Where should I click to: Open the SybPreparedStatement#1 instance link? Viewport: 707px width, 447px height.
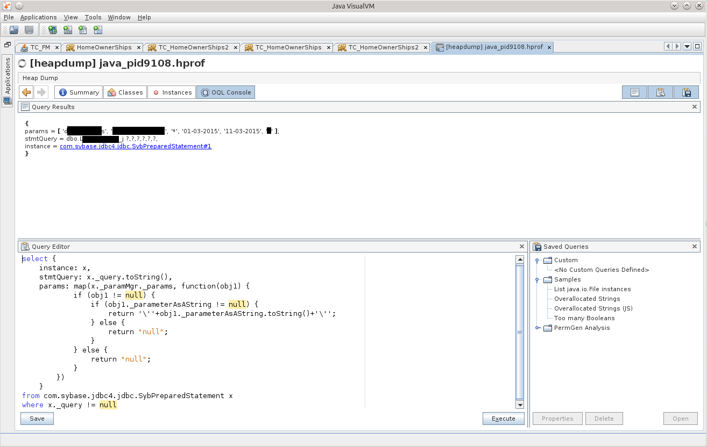coord(136,146)
